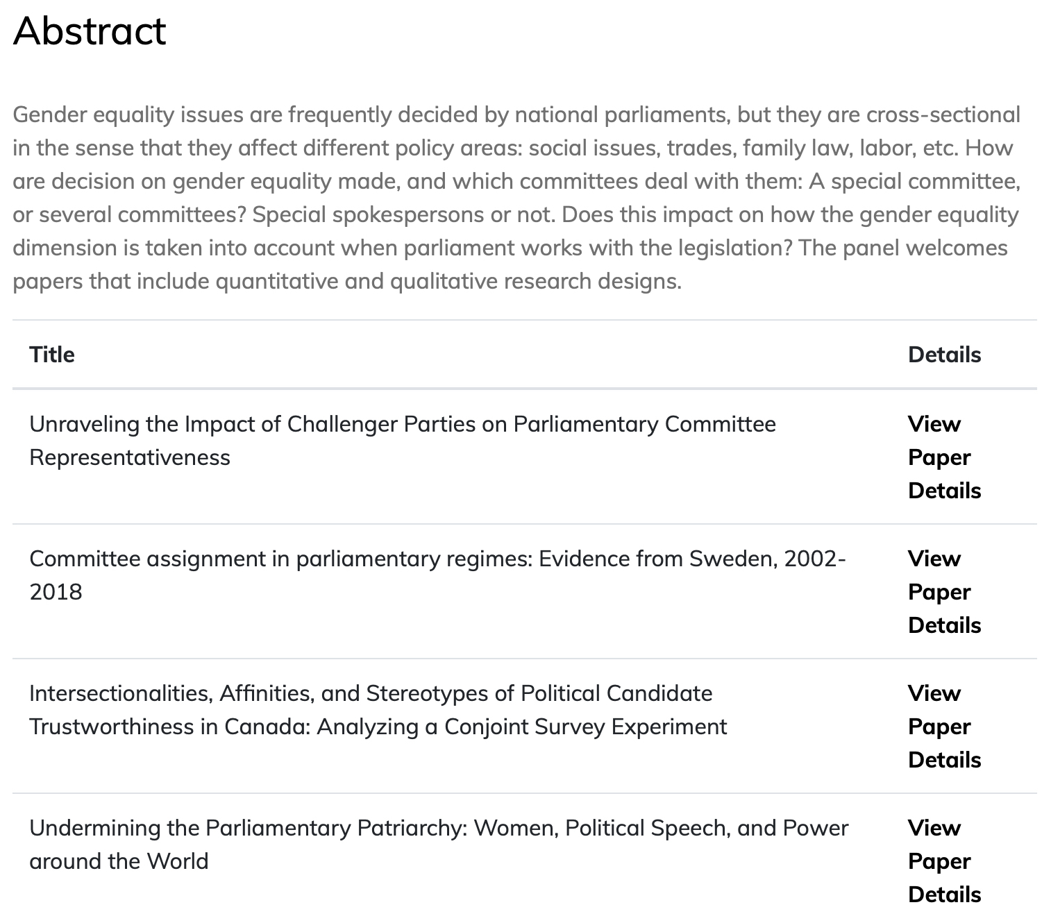The image size is (1051, 923).
Task: Click the Title column header
Action: [52, 355]
